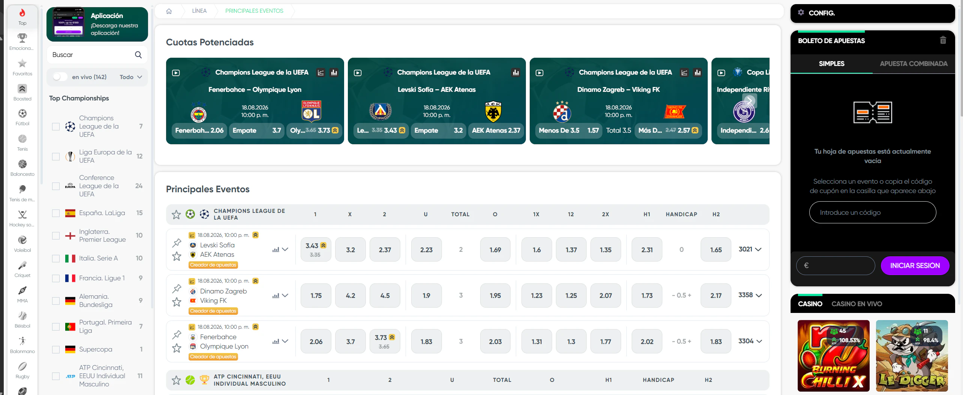Expand stats chevron on Fenerbahce row
Image resolution: width=963 pixels, height=395 pixels.
click(285, 341)
